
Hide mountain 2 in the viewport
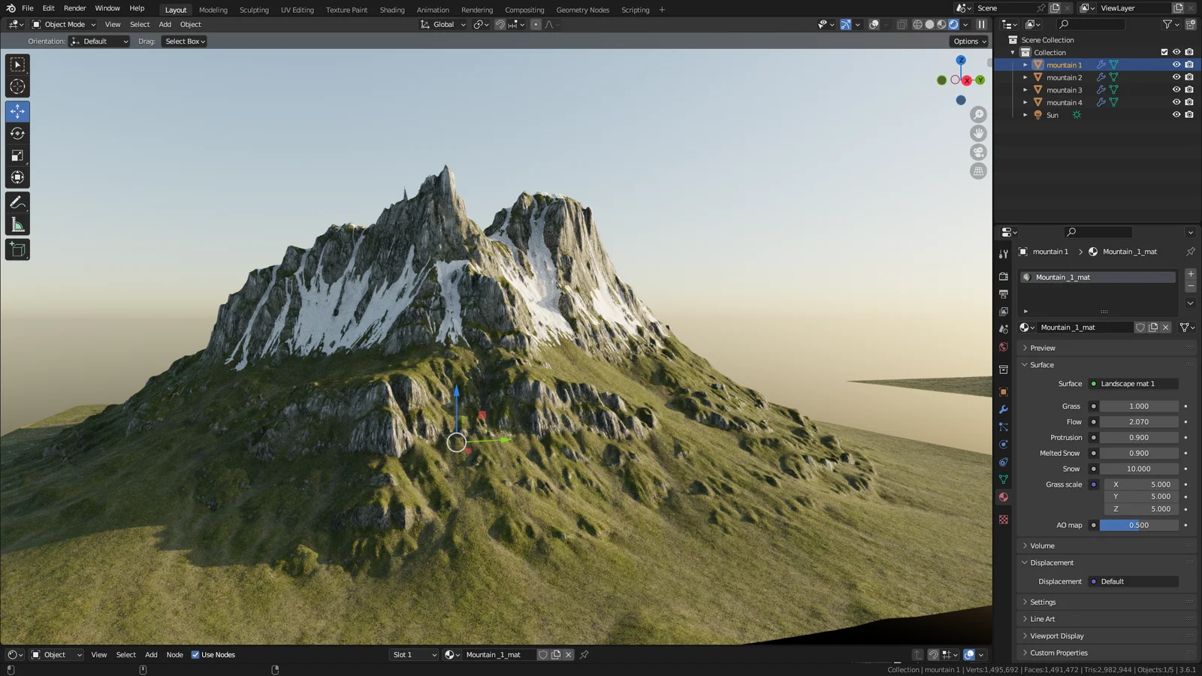(1176, 77)
